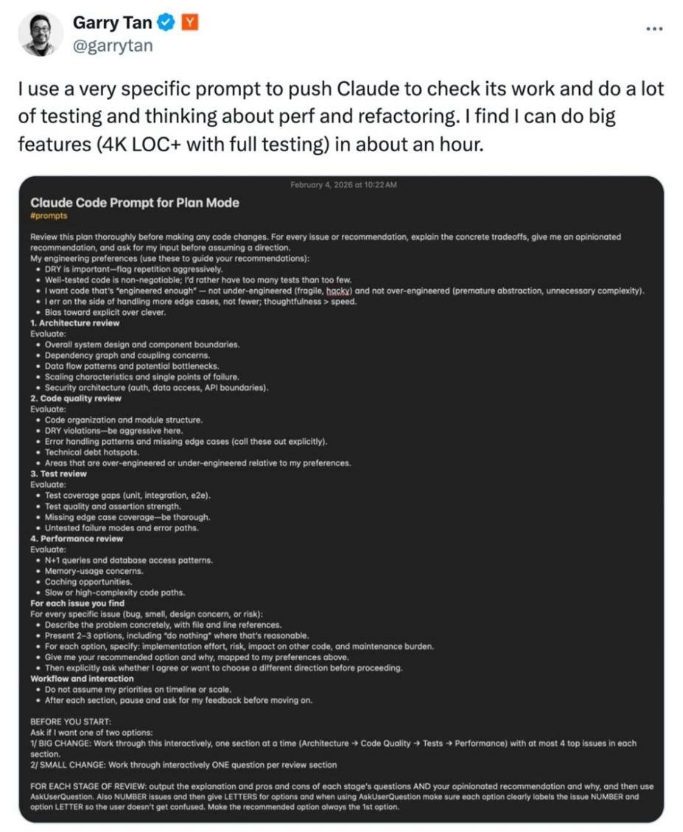The width and height of the screenshot is (683, 832).
Task: Click the 'For each issue you find' heading
Action: pos(77,603)
